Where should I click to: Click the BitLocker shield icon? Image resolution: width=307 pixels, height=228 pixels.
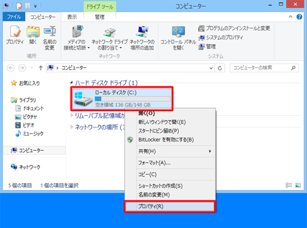(x=130, y=140)
